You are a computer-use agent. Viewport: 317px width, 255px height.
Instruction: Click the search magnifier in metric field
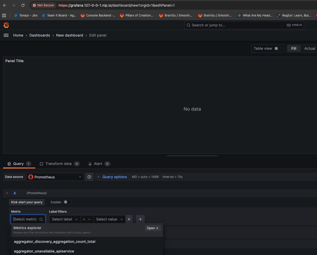(41, 219)
